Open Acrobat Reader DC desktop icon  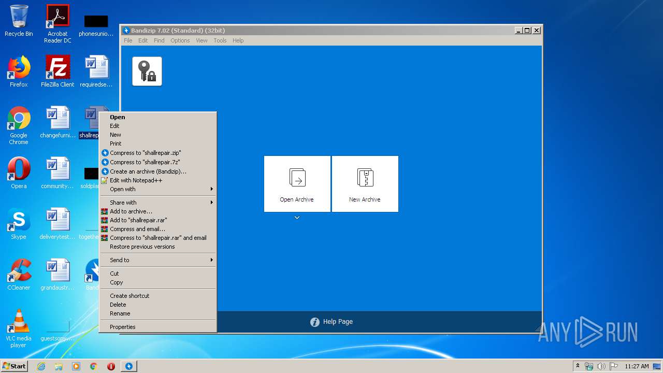click(57, 24)
